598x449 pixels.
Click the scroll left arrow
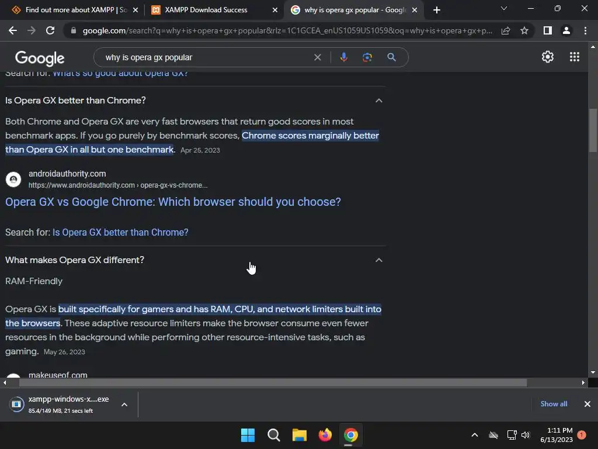click(x=5, y=382)
